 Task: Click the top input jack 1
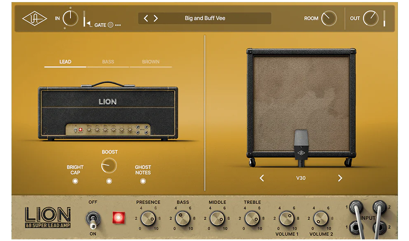[356, 208]
